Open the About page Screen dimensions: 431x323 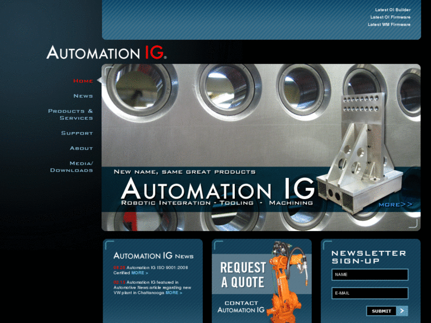pyautogui.click(x=81, y=148)
